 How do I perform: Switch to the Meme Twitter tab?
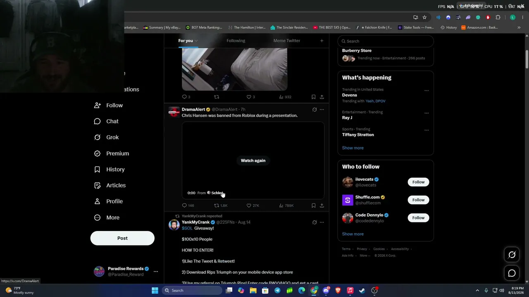coord(287,40)
